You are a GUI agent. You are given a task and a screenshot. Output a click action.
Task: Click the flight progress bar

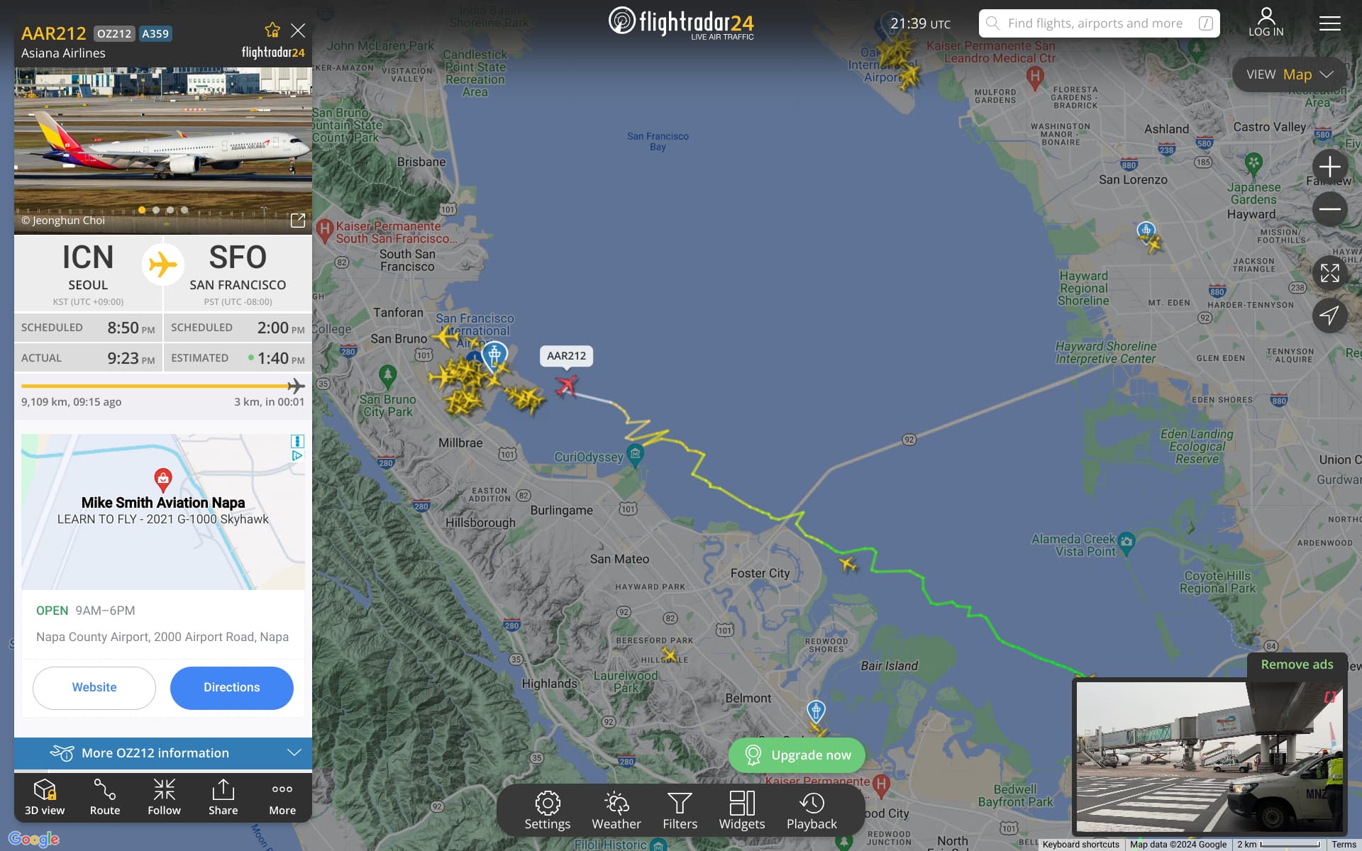(163, 386)
